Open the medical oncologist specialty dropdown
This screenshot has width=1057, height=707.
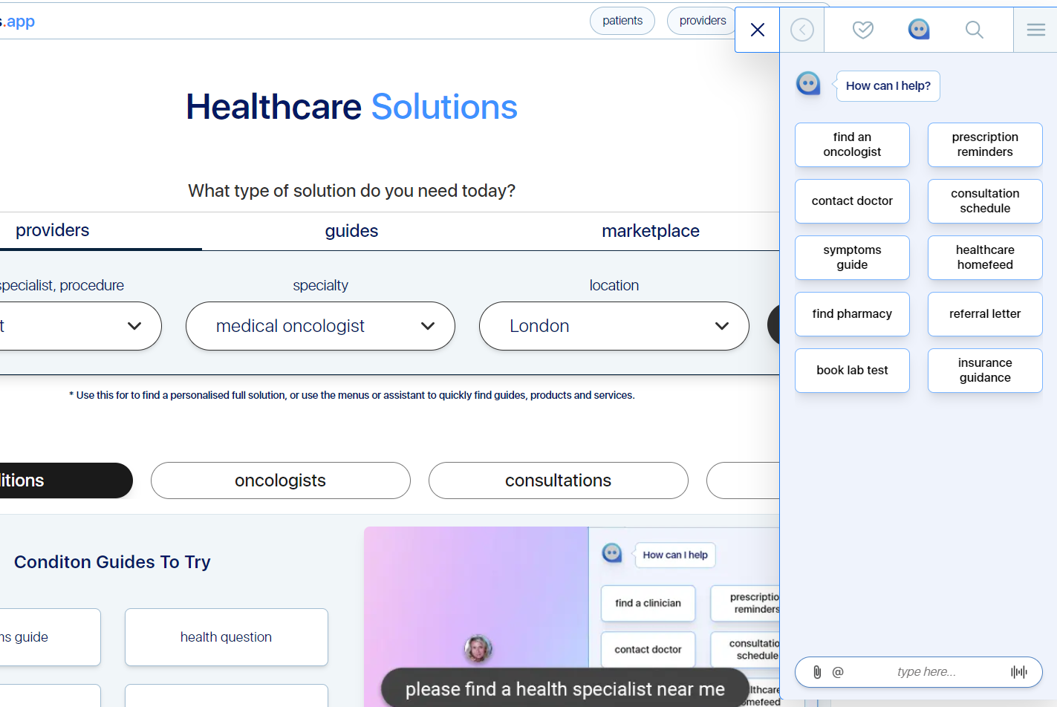click(320, 326)
